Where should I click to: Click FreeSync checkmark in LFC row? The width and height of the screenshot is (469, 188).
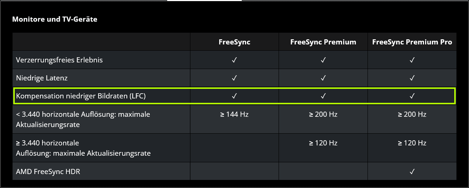tap(234, 96)
